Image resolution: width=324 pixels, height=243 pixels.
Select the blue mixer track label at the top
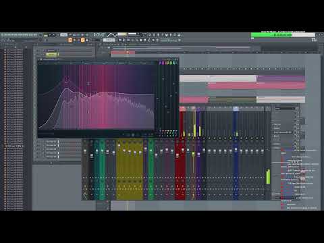coord(236,109)
